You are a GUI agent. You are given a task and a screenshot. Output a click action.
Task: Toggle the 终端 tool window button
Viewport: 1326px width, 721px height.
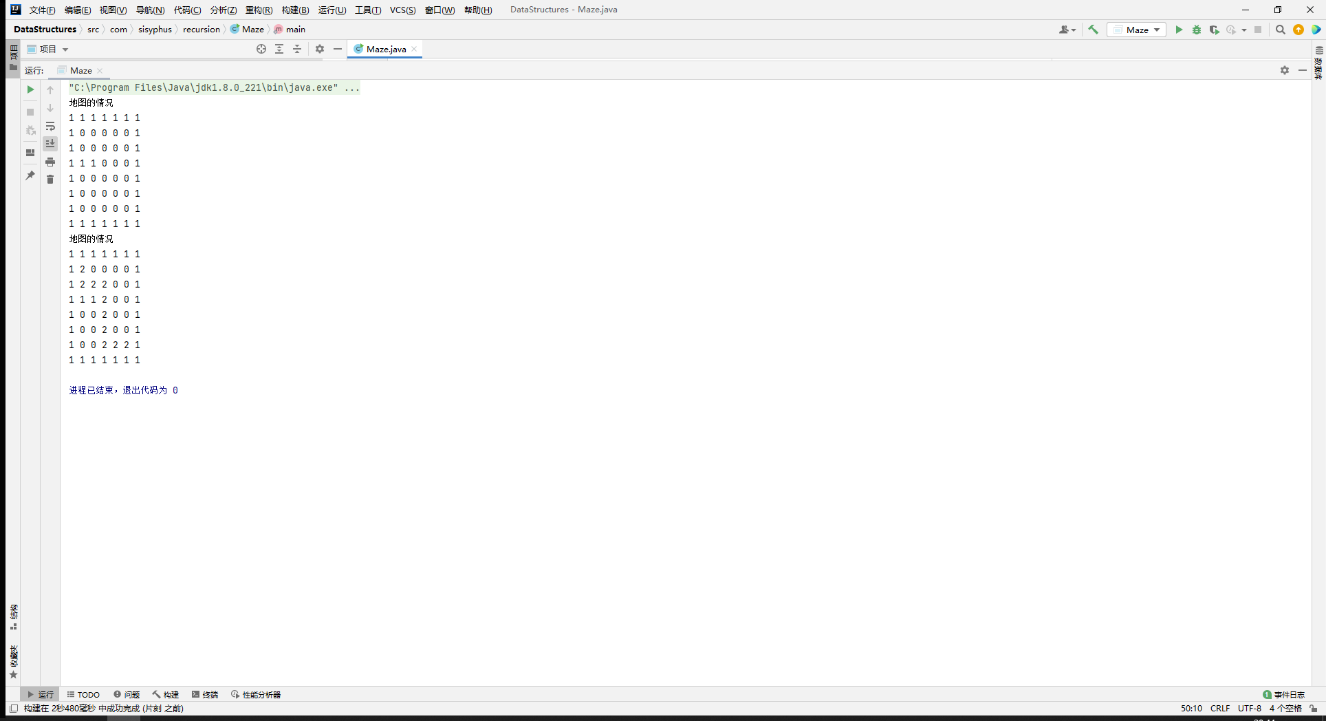pyautogui.click(x=205, y=694)
